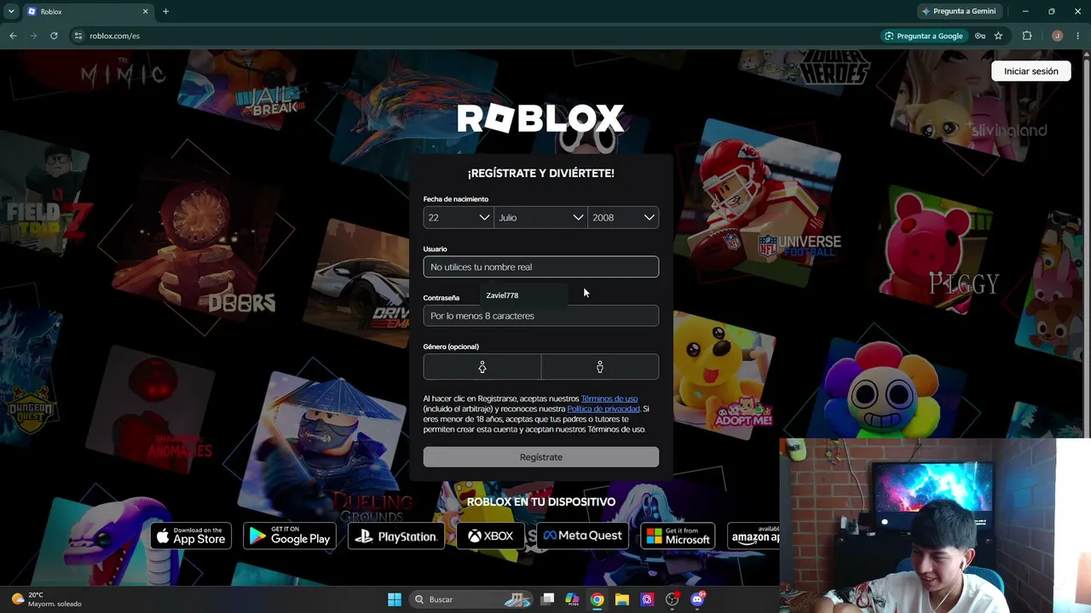The image size is (1091, 613).
Task: Open Task View on the taskbar
Action: click(x=548, y=599)
